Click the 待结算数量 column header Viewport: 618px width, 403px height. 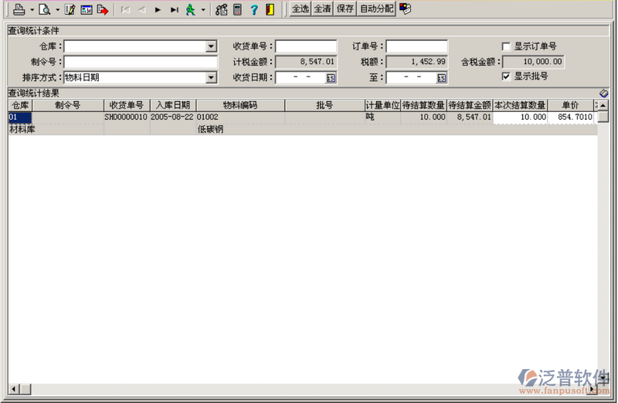(423, 105)
